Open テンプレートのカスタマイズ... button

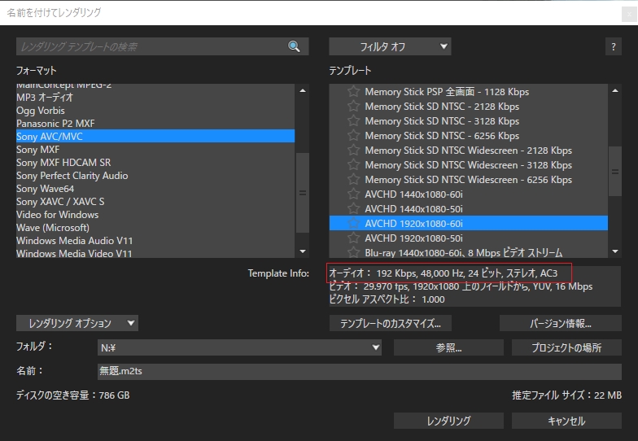[391, 323]
